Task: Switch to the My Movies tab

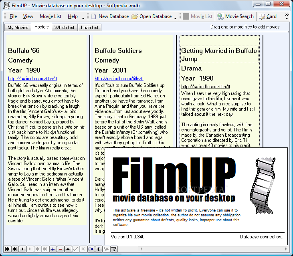Action: click(x=18, y=28)
